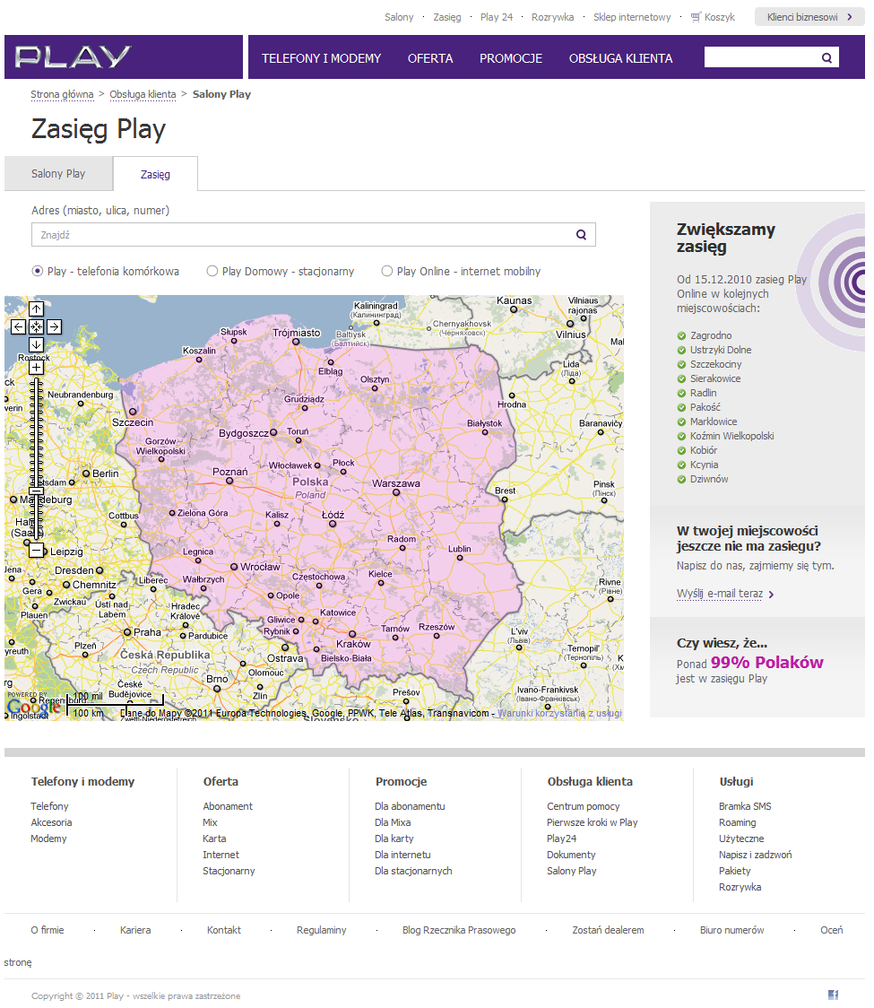Image resolution: width=874 pixels, height=1008 pixels.
Task: Click footer Roaming link
Action: [x=737, y=822]
